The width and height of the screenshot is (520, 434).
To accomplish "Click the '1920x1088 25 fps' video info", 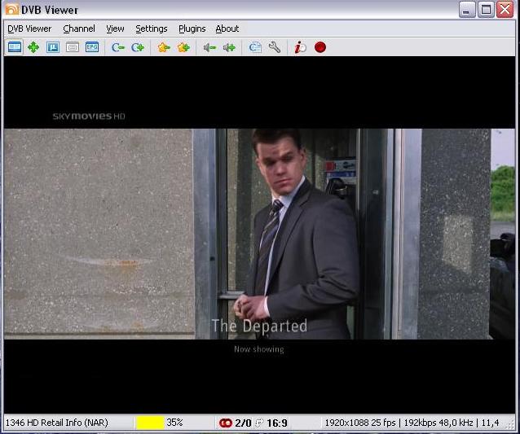I will point(360,423).
